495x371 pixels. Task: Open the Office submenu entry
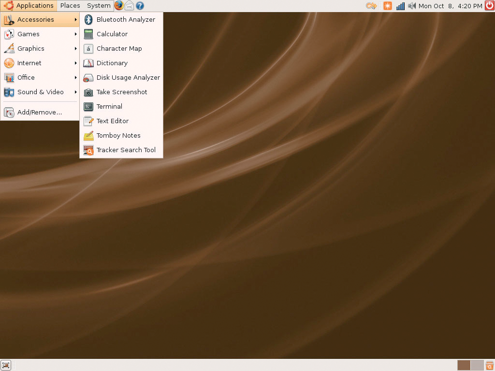tap(40, 78)
